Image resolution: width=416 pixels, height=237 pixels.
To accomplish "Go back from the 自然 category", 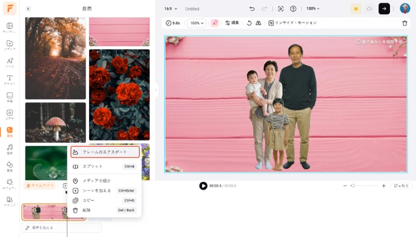I will (28, 9).
